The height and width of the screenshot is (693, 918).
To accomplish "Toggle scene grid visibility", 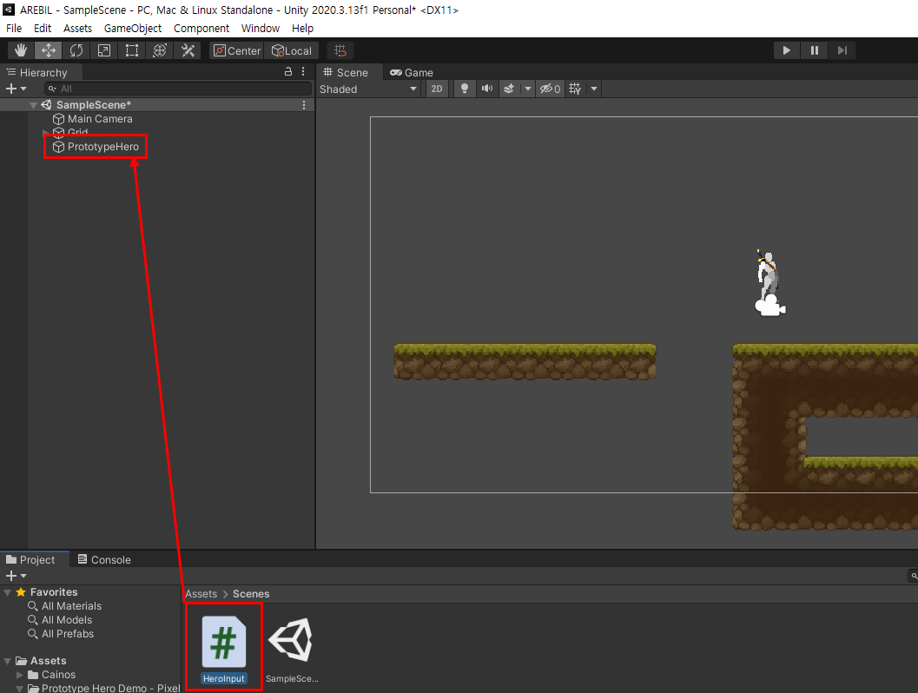I will (575, 89).
